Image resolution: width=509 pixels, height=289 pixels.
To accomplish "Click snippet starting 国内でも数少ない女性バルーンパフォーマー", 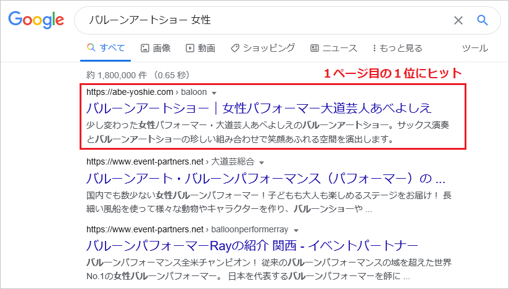I will pyautogui.click(x=269, y=202).
